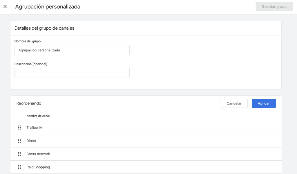Click the Nombre del grupo field label
The height and width of the screenshot is (174, 297).
click(x=28, y=41)
